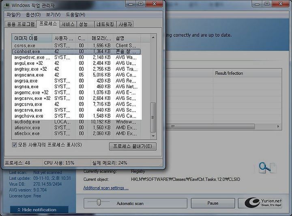This screenshot has height=216, width=292.
Task: Click 실제 메모리: 24% status entry
Action: point(109,163)
